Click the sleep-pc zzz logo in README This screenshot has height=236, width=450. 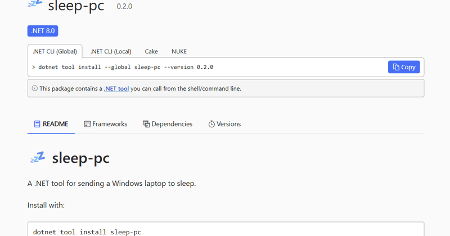(x=38, y=158)
